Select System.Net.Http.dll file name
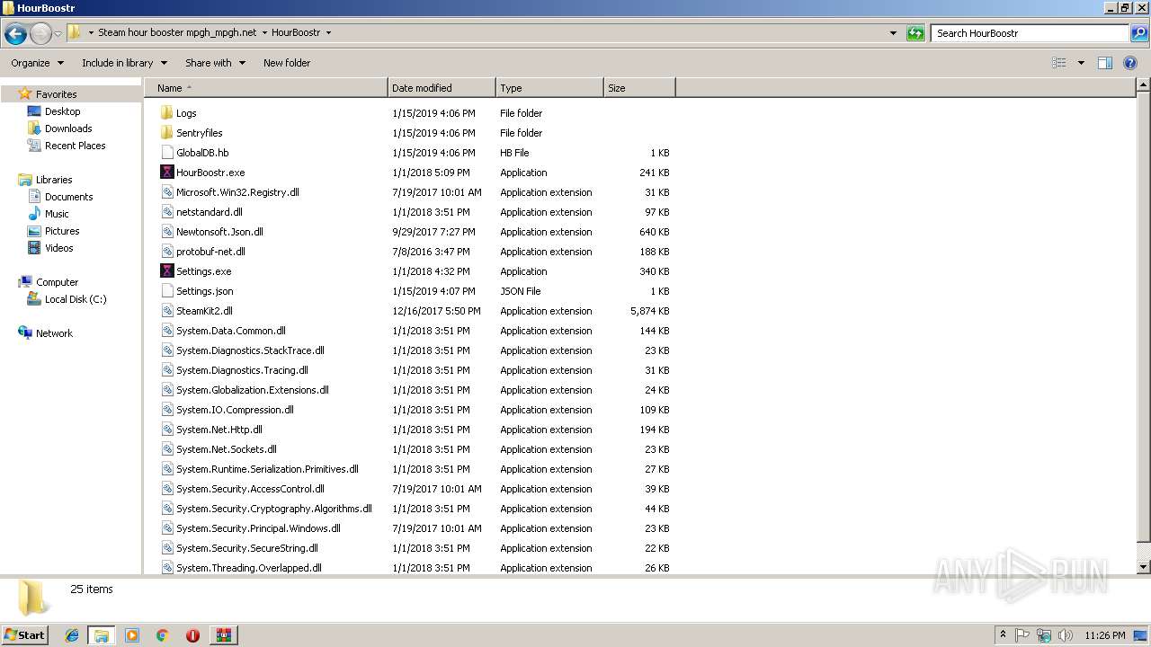1151x647 pixels. pos(219,430)
